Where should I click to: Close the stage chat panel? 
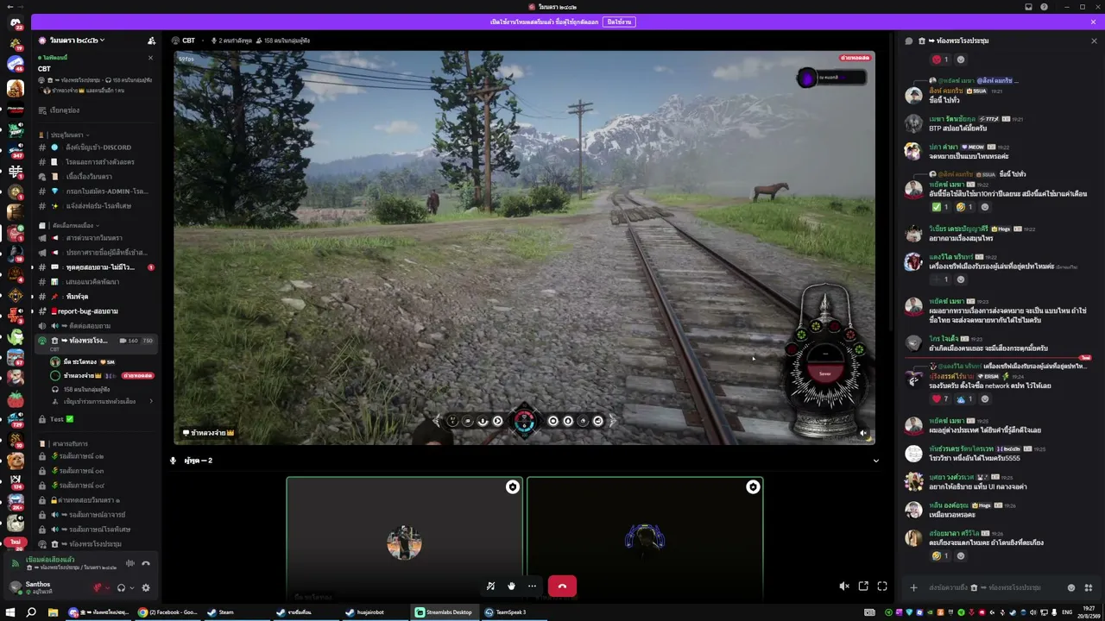click(1094, 41)
